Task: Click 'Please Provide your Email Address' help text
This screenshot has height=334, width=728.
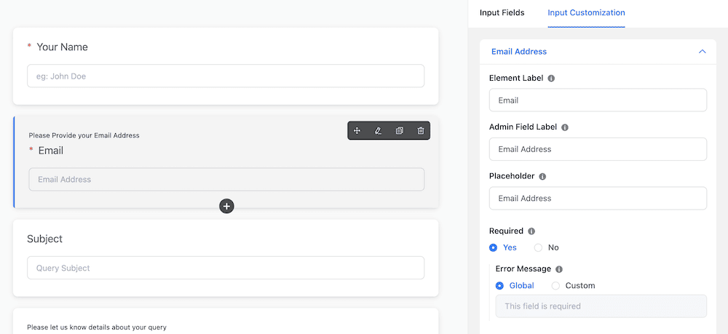Action: pyautogui.click(x=84, y=135)
